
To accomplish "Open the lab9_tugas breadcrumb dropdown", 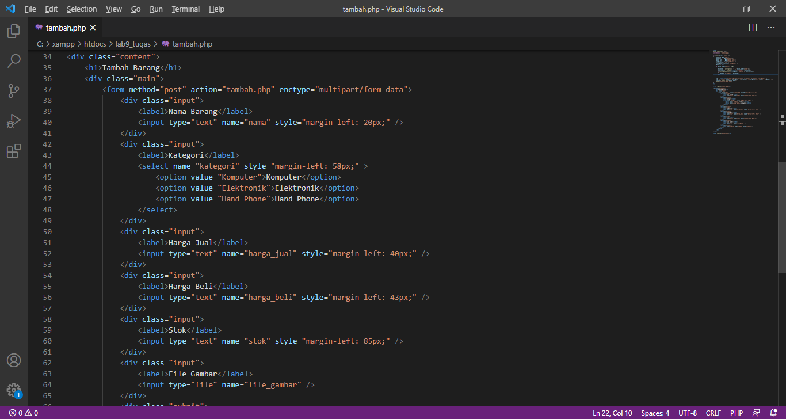I will [x=133, y=43].
